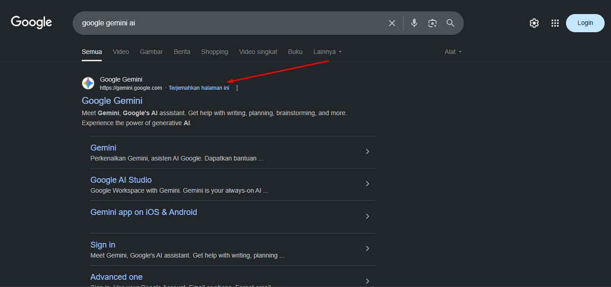Open the Alat tools dropdown
The width and height of the screenshot is (611, 287).
click(453, 52)
